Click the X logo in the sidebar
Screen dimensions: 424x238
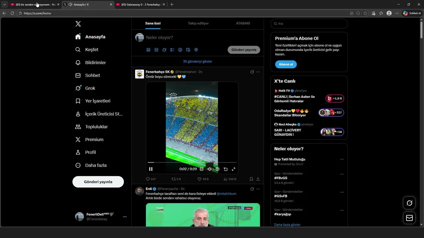pyautogui.click(x=78, y=24)
